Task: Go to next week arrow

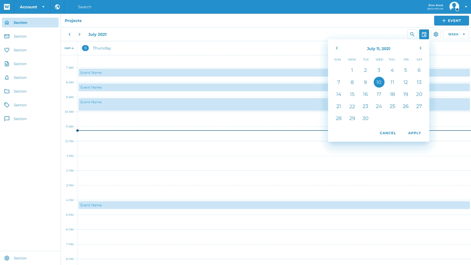Action: click(x=79, y=34)
